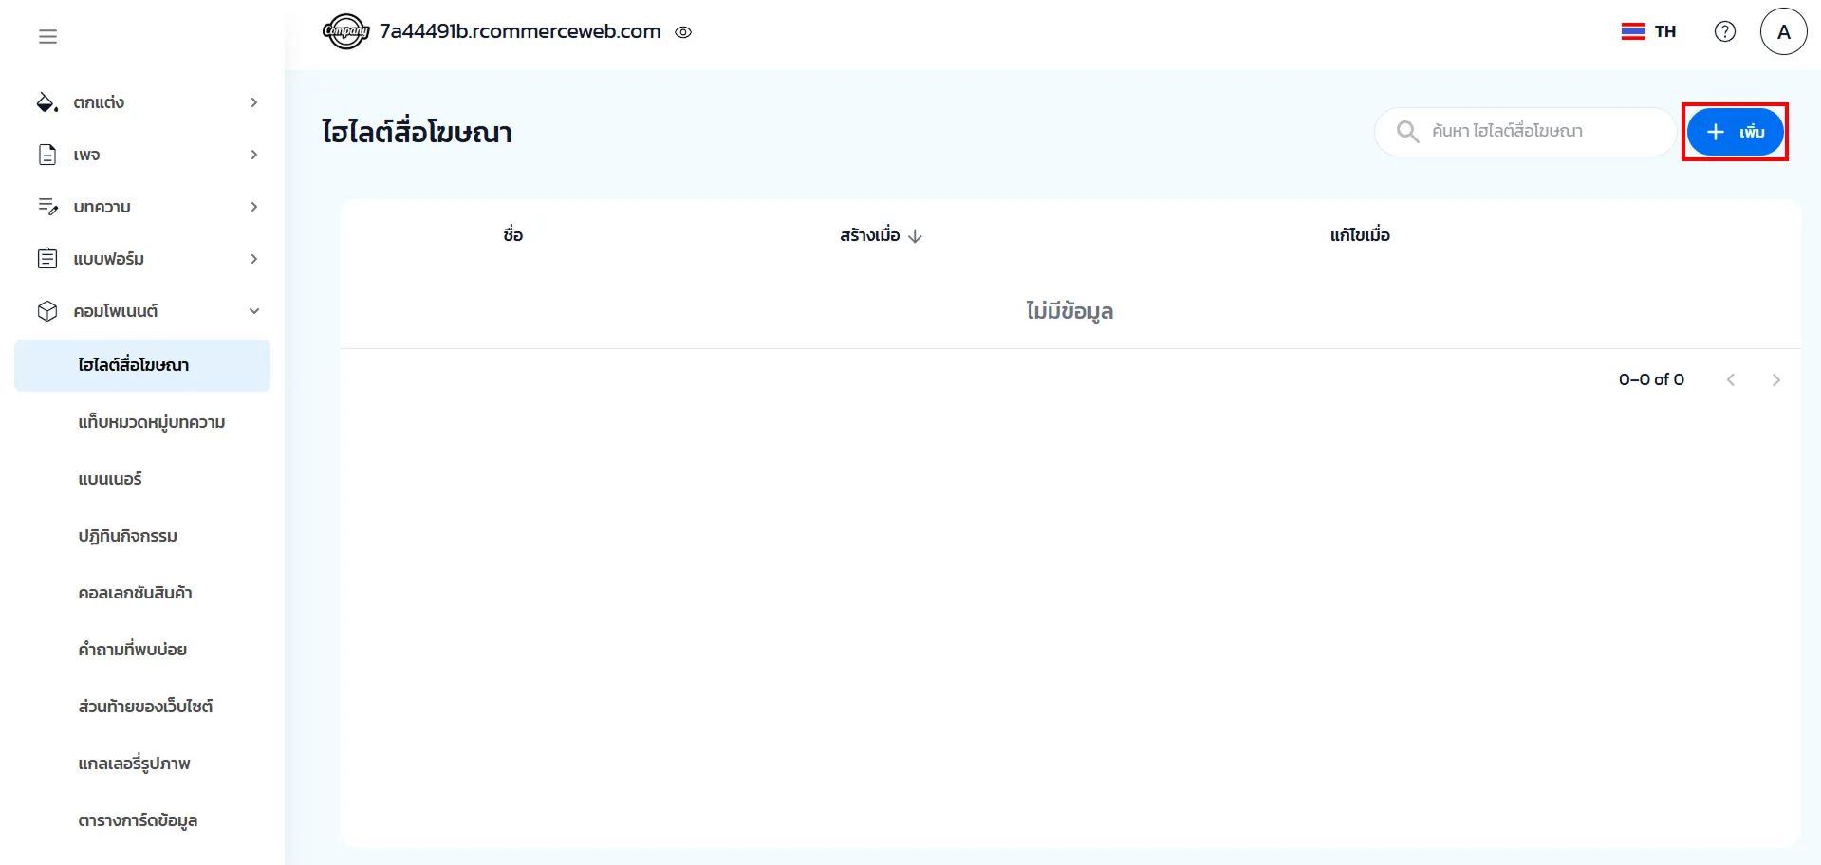Open the user avatar A menu
Viewport: 1821px width, 865px height.
click(x=1784, y=31)
